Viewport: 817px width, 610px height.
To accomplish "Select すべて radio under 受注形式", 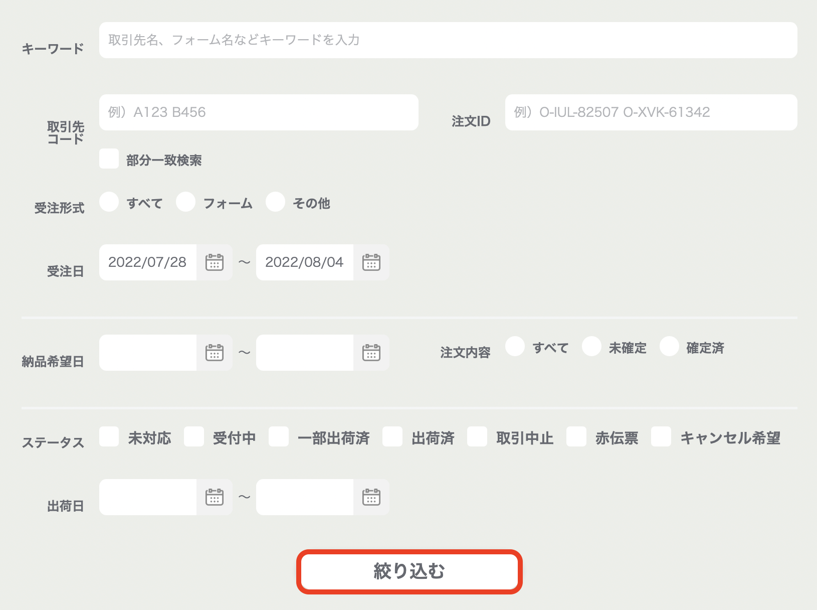I will (x=109, y=202).
